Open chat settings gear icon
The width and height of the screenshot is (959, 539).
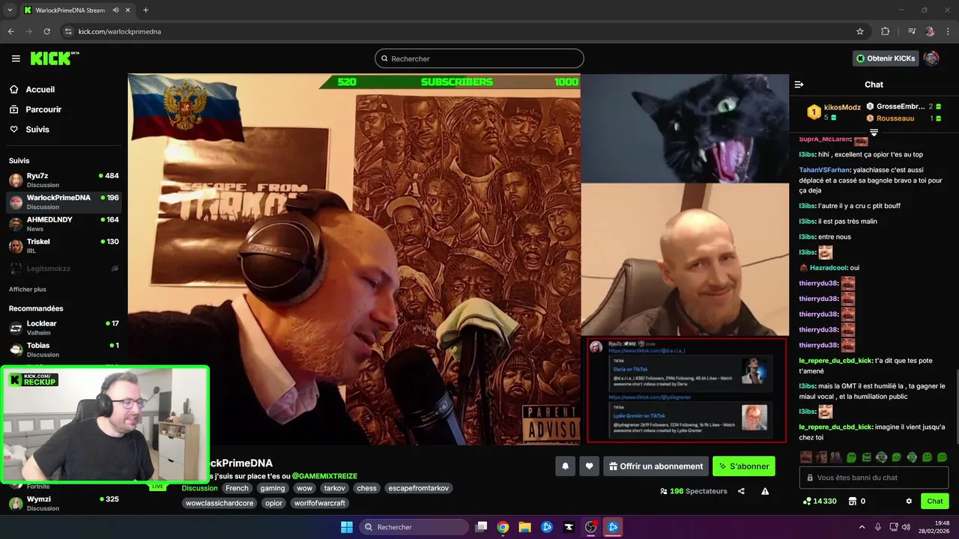909,501
